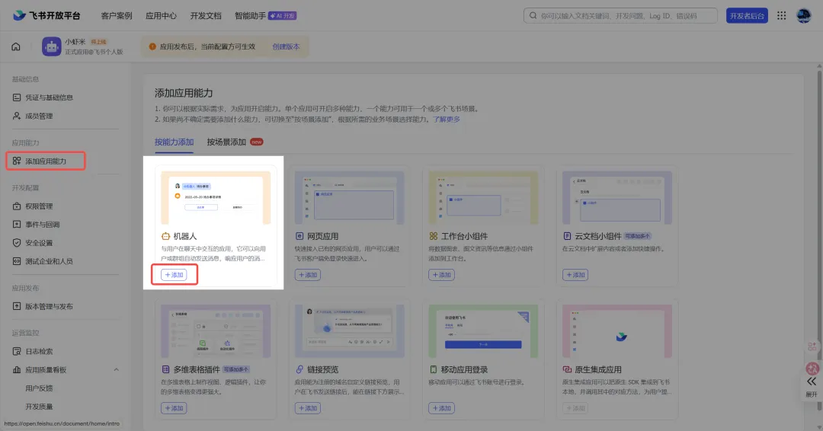Open 智能助手 in the top navigation
Image resolution: width=823 pixels, height=431 pixels.
tap(250, 16)
